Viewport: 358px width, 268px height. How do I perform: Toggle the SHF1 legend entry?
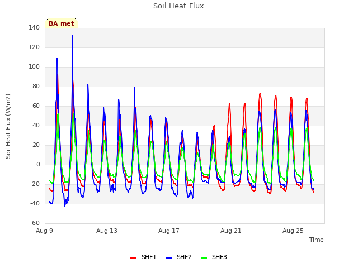pos(143,257)
